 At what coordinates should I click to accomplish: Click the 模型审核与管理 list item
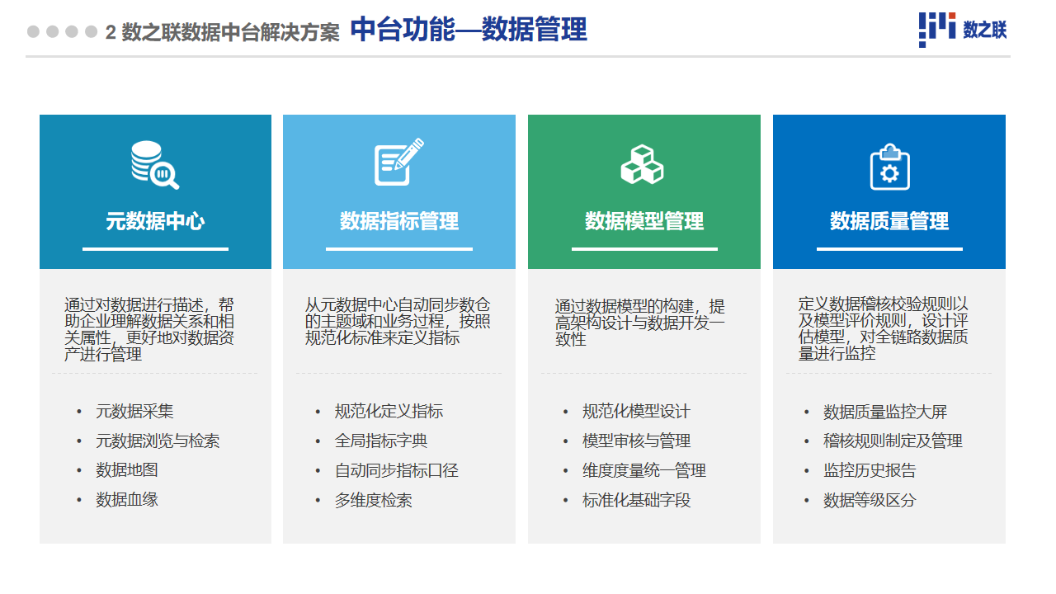pos(636,441)
